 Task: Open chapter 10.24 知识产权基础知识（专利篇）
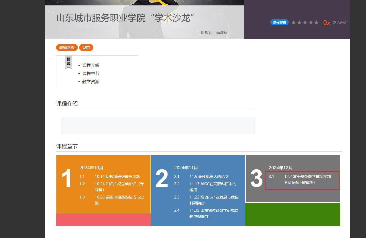(120, 187)
